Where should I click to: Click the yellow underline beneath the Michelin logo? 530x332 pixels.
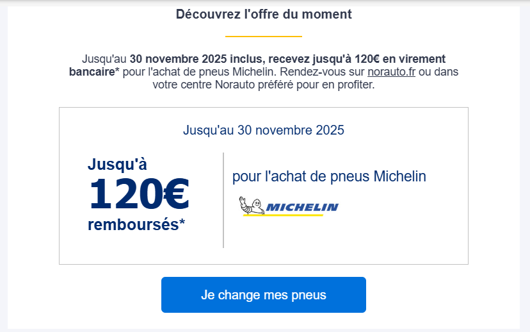(283, 215)
